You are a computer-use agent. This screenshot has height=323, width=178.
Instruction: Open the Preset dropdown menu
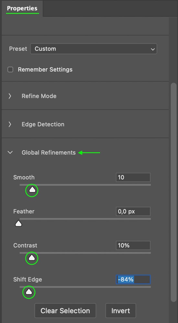[94, 49]
